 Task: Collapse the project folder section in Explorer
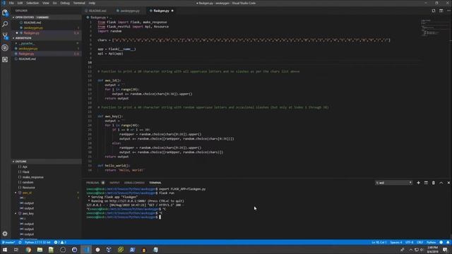click(46, 38)
